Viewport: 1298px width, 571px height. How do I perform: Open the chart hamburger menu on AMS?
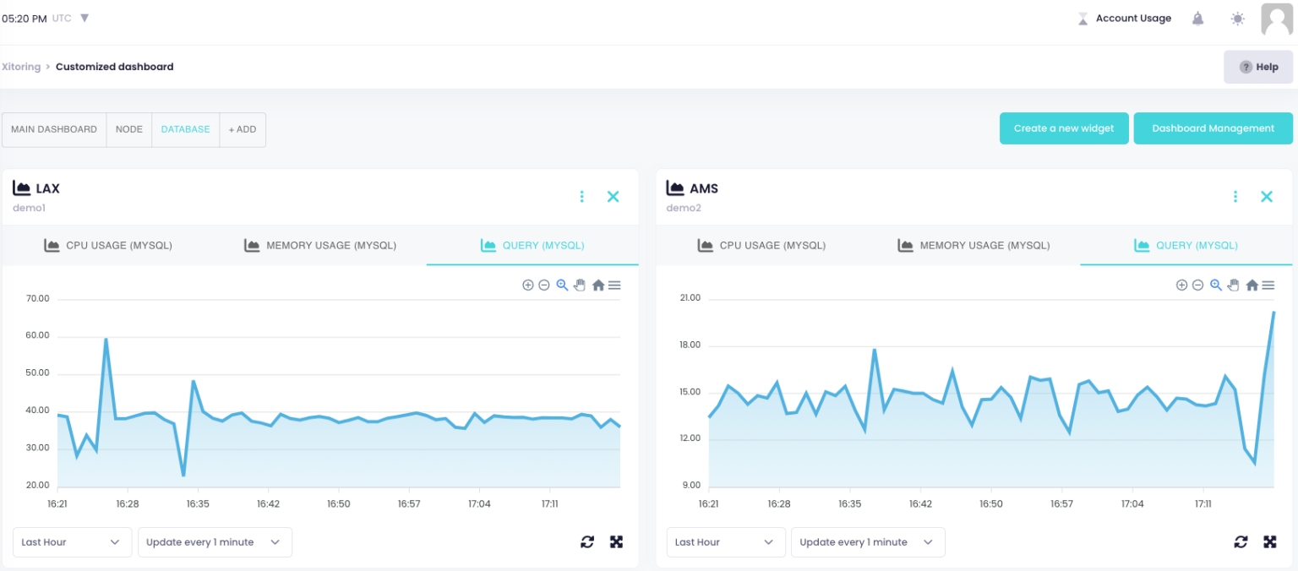pos(1268,285)
